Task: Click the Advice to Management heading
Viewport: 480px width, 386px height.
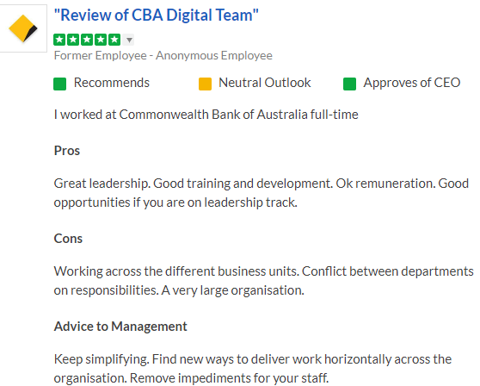Action: [x=120, y=327]
